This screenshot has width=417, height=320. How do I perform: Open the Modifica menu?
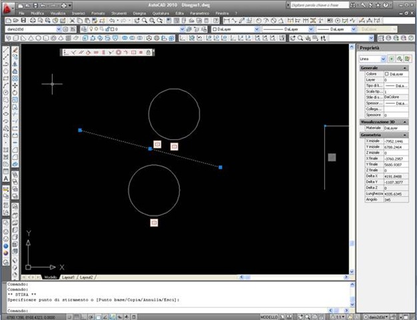[x=37, y=13]
